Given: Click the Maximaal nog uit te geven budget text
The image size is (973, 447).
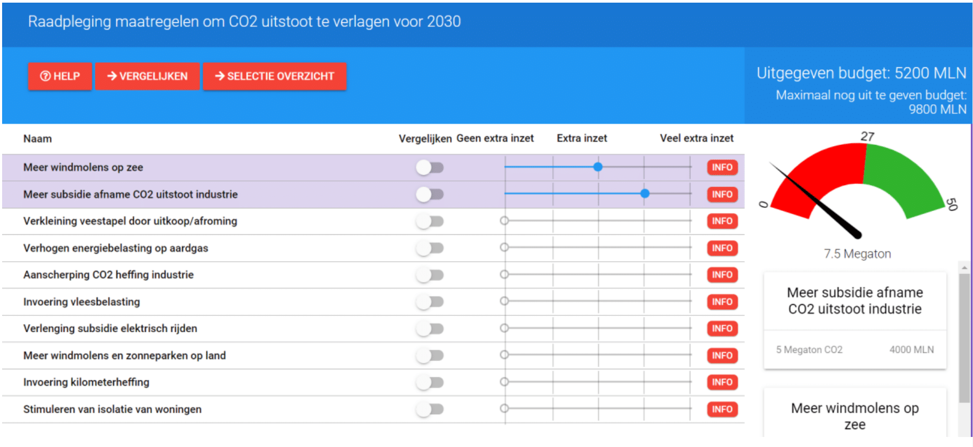Looking at the screenshot, I should tap(871, 102).
